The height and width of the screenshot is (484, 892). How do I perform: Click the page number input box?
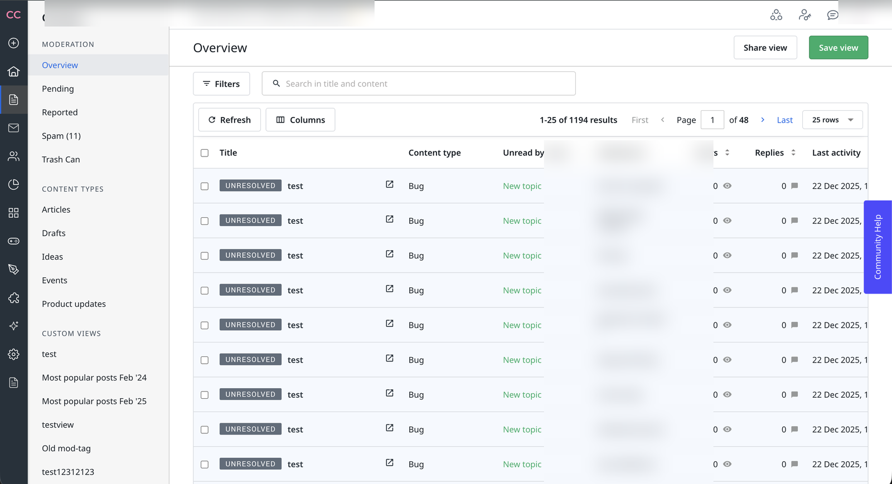[x=712, y=120]
